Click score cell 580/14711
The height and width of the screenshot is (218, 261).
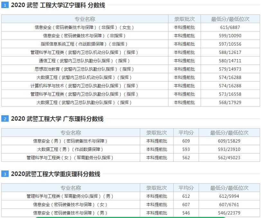[230, 61]
